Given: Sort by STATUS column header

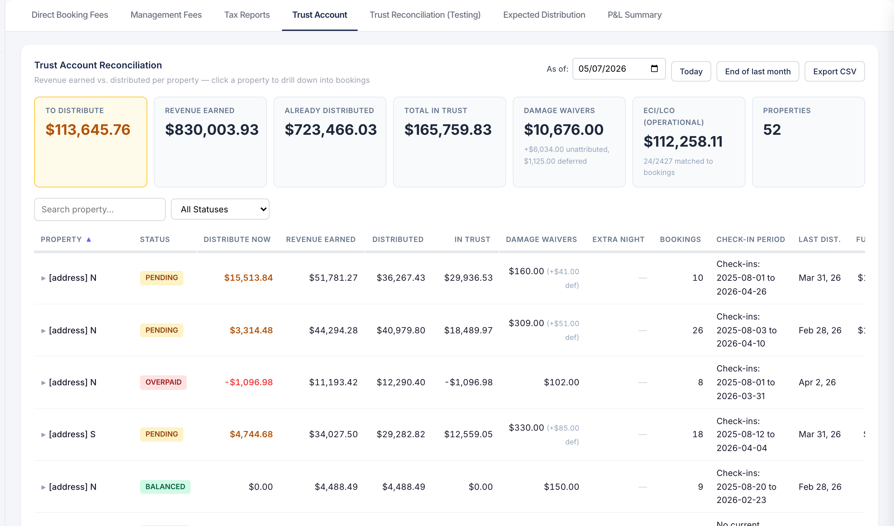Looking at the screenshot, I should point(155,240).
